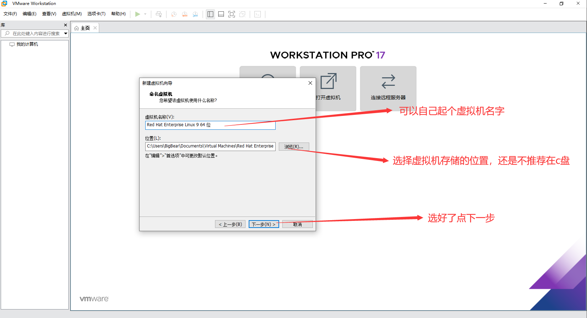Click the VMware Workstation title bar icon
Image resolution: width=587 pixels, height=318 pixels.
(x=4, y=4)
